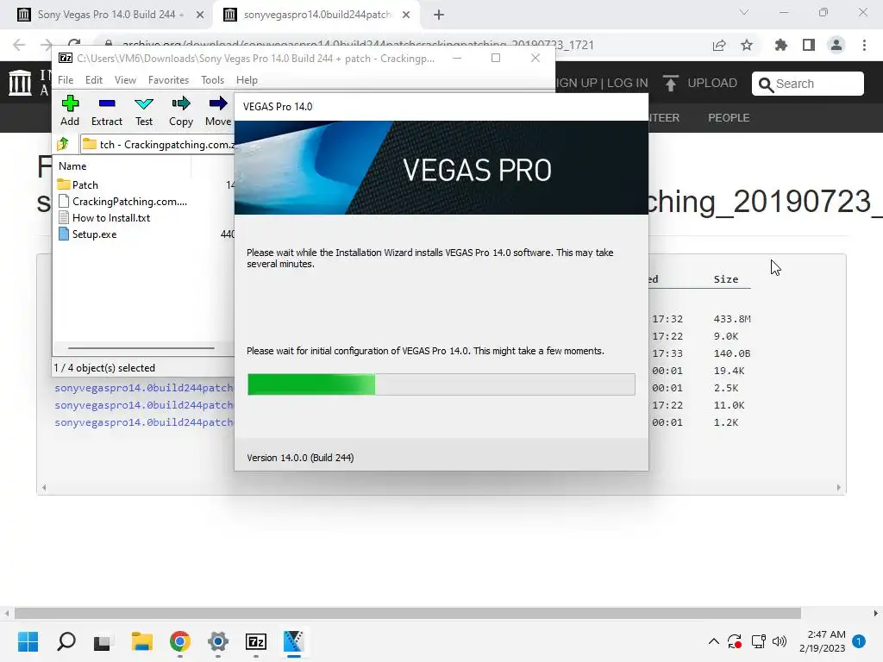Image resolution: width=883 pixels, height=662 pixels.
Task: Click the volume speaker tray icon
Action: point(780,641)
